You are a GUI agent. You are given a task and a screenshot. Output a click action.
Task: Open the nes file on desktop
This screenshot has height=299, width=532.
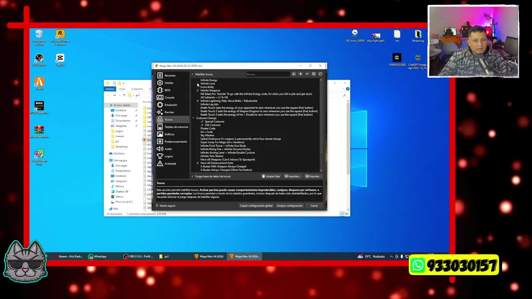pyautogui.click(x=397, y=36)
